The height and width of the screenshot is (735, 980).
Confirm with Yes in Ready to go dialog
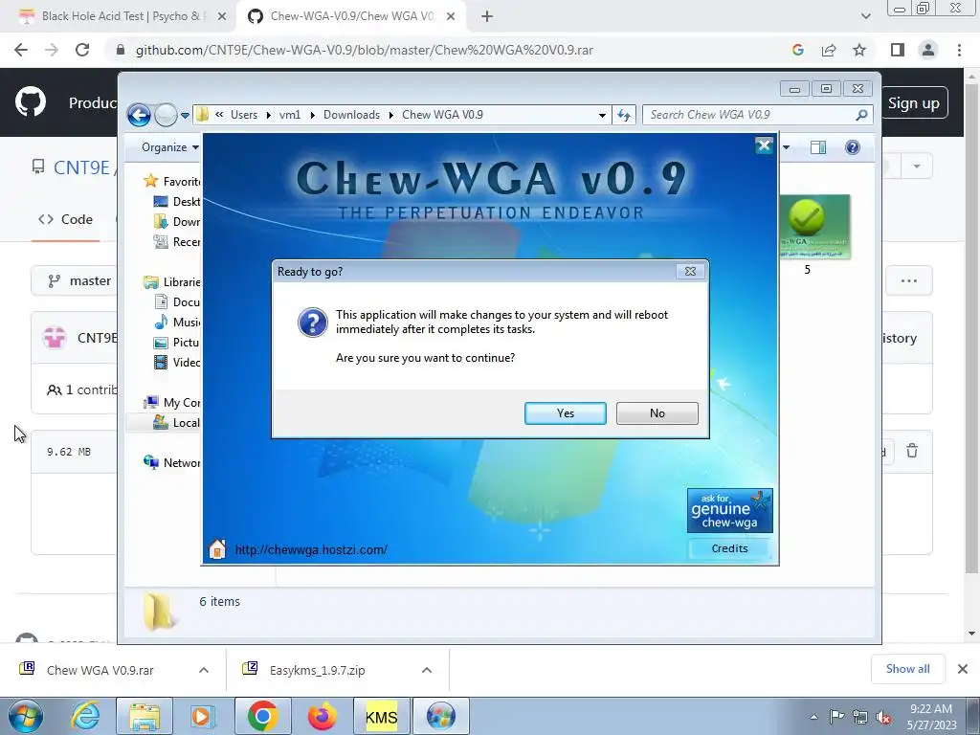pos(565,413)
